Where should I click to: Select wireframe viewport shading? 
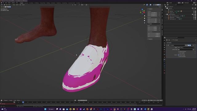pyautogui.click(x=156, y=5)
